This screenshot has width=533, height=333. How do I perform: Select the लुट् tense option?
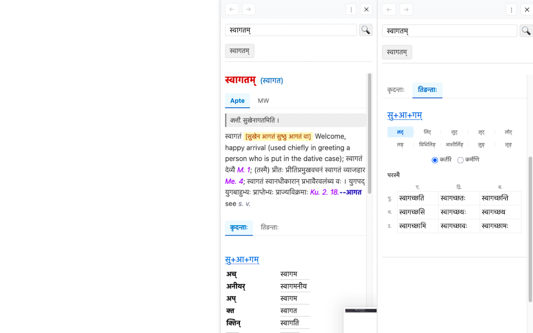(454, 132)
